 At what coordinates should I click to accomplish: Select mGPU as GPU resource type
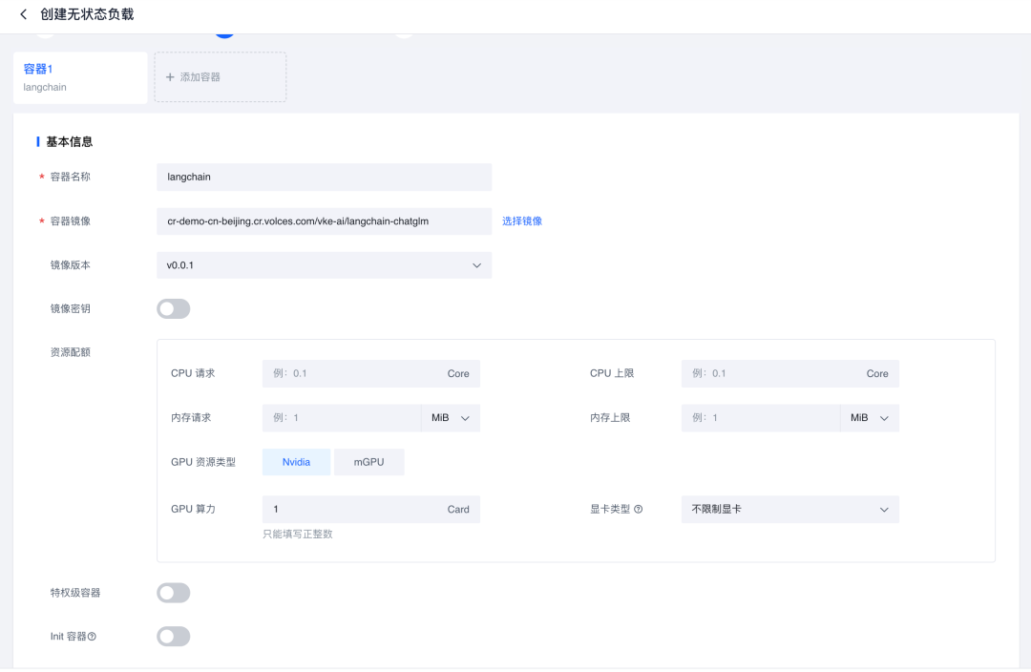tap(368, 462)
